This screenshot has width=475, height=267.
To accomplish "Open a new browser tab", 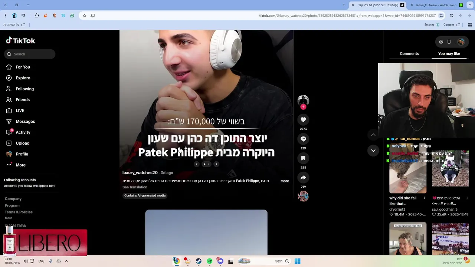I will tap(344, 5).
